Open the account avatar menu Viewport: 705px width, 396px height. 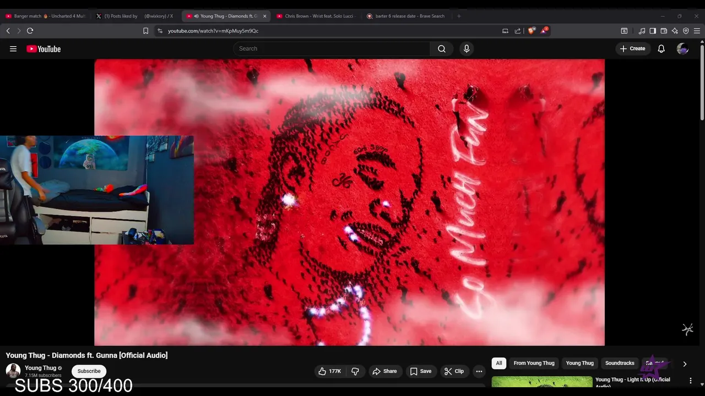coord(682,49)
